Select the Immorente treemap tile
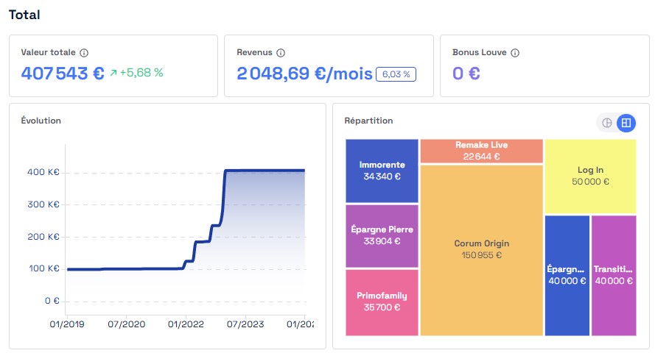 click(x=382, y=171)
